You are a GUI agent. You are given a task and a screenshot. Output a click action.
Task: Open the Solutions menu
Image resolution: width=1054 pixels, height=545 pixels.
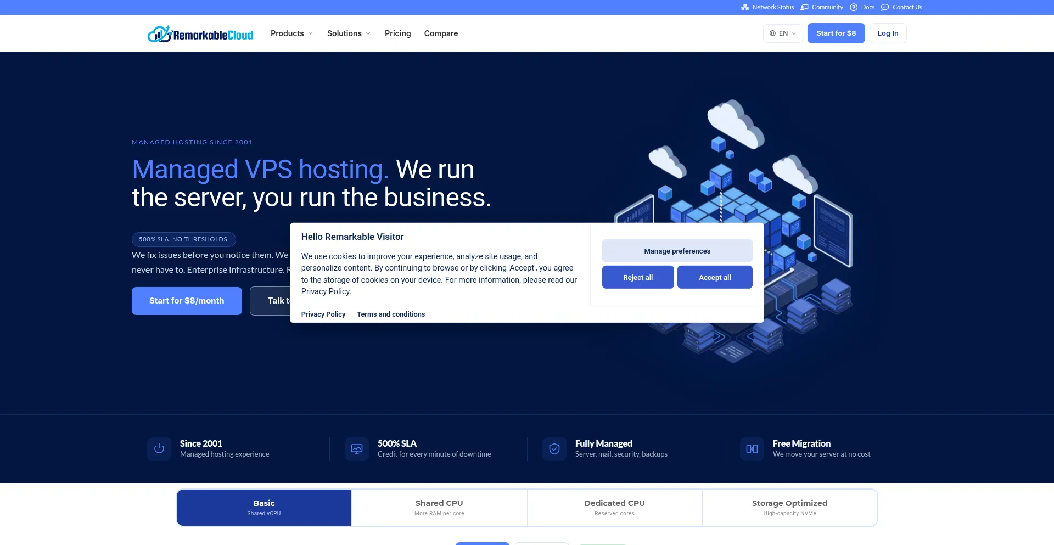[349, 33]
